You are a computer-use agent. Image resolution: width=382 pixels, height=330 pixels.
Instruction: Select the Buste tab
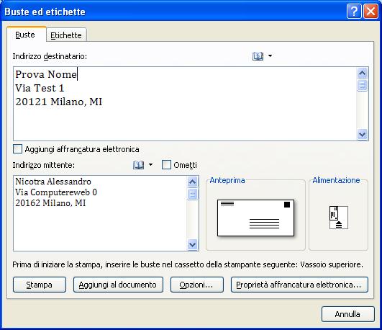click(25, 35)
